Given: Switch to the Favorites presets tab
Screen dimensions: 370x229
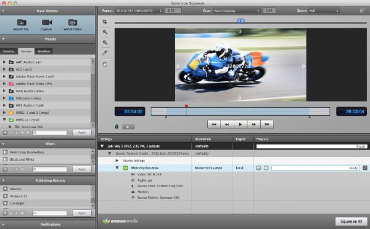Looking at the screenshot, I should point(9,51).
